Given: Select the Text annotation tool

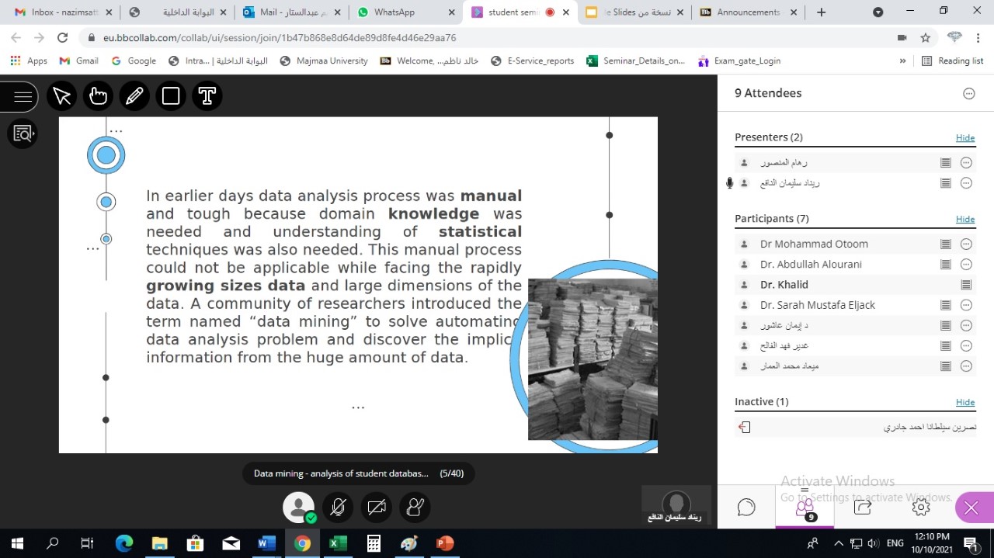Looking at the screenshot, I should click(207, 95).
